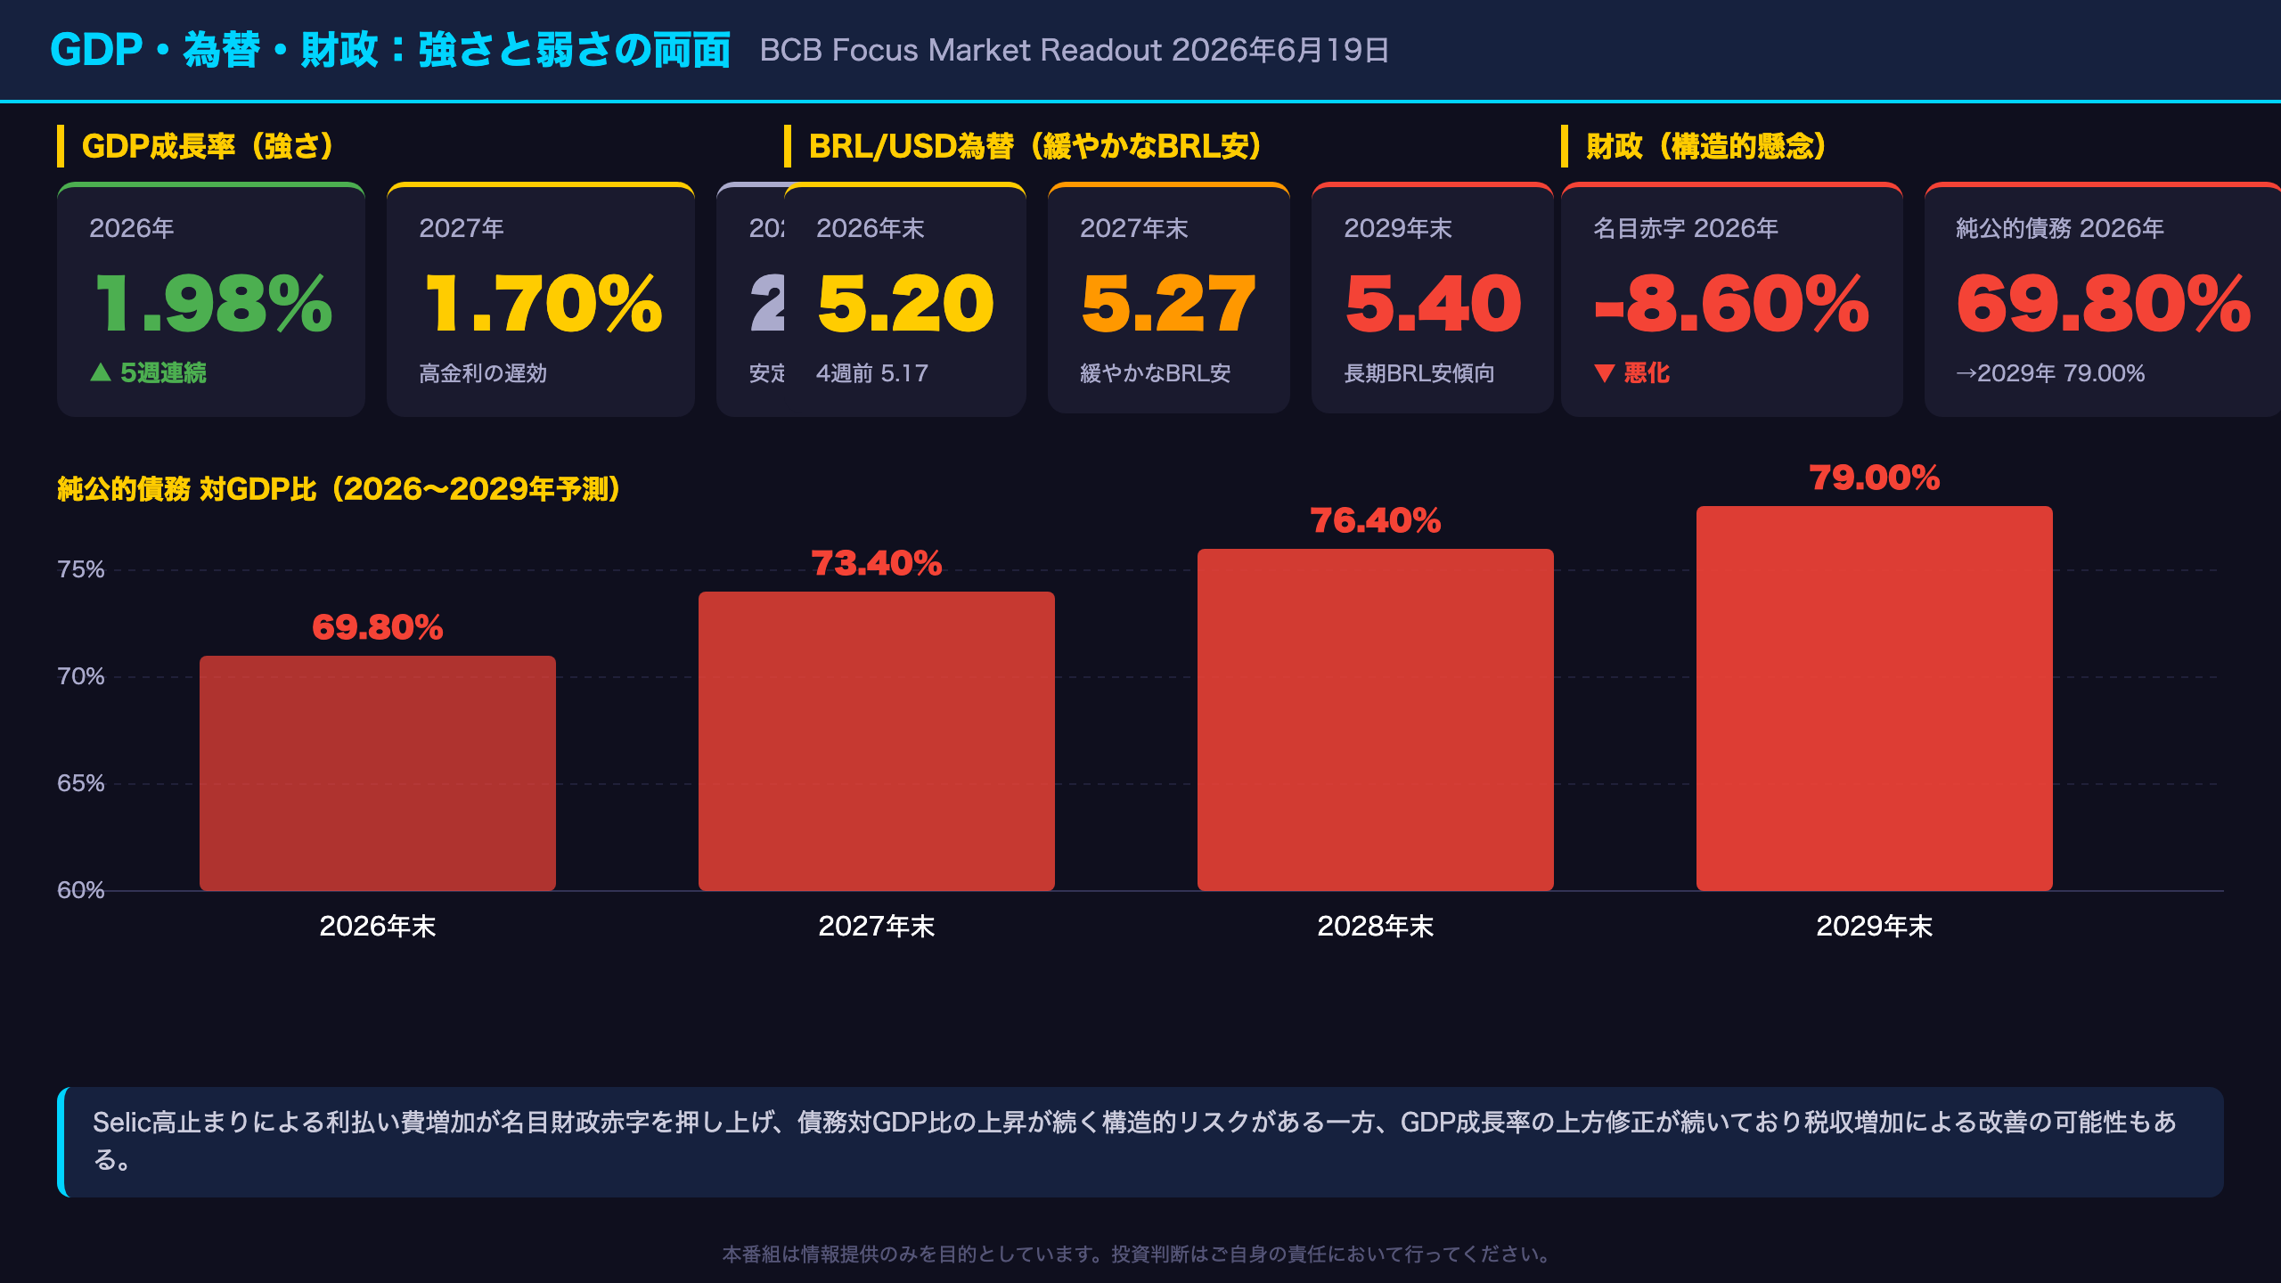
Task: Click the →2029年 79.00% note
Action: point(2050,373)
